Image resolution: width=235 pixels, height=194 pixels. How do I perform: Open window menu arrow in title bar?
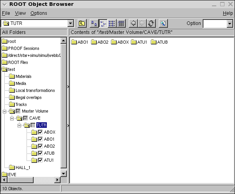(5, 4)
